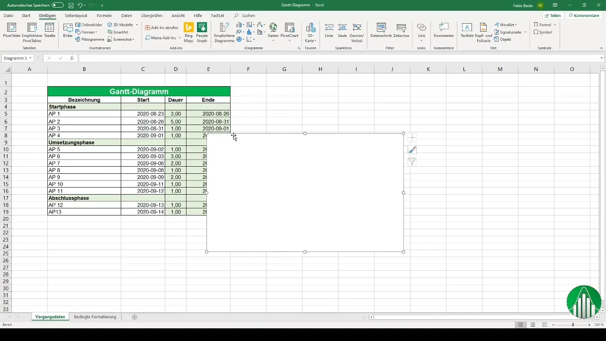Insert a Symbol

[543, 32]
